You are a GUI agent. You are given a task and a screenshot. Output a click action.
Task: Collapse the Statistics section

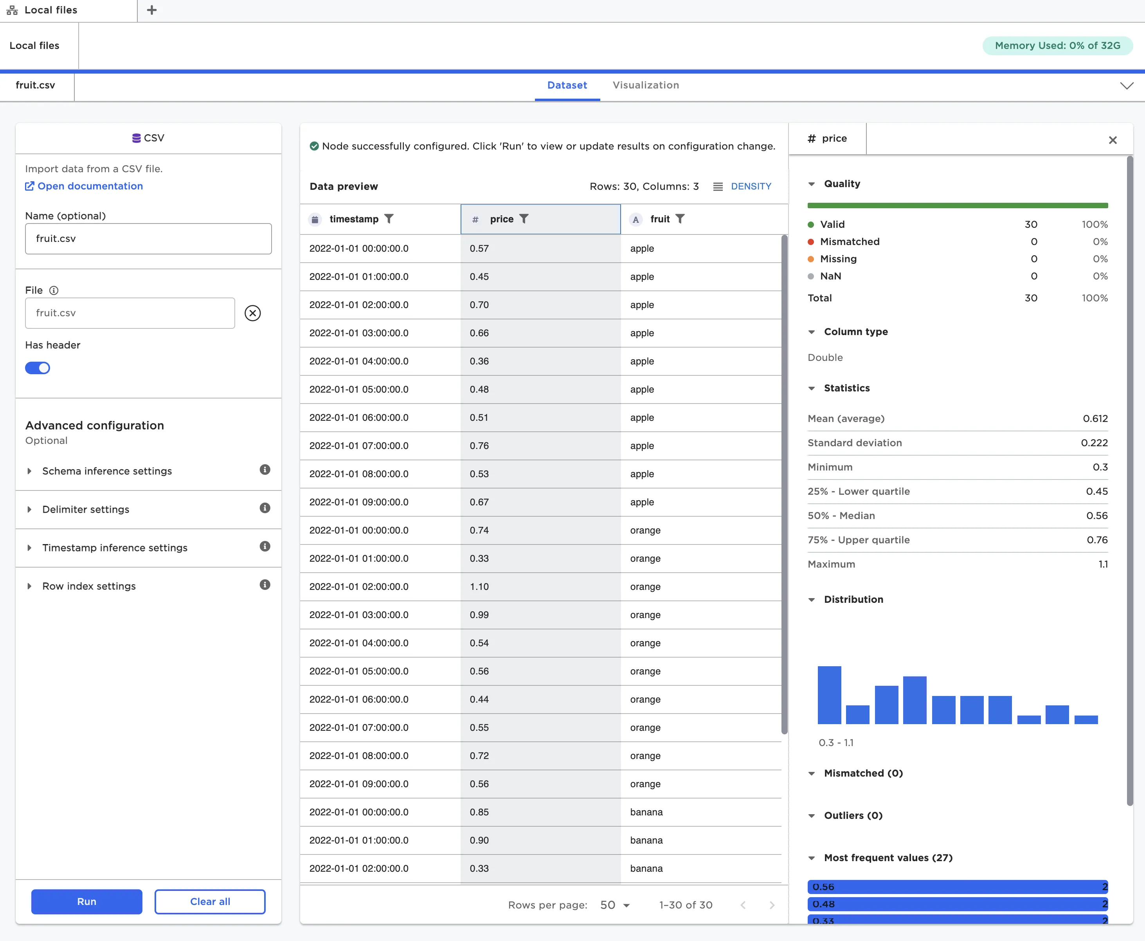(x=811, y=388)
